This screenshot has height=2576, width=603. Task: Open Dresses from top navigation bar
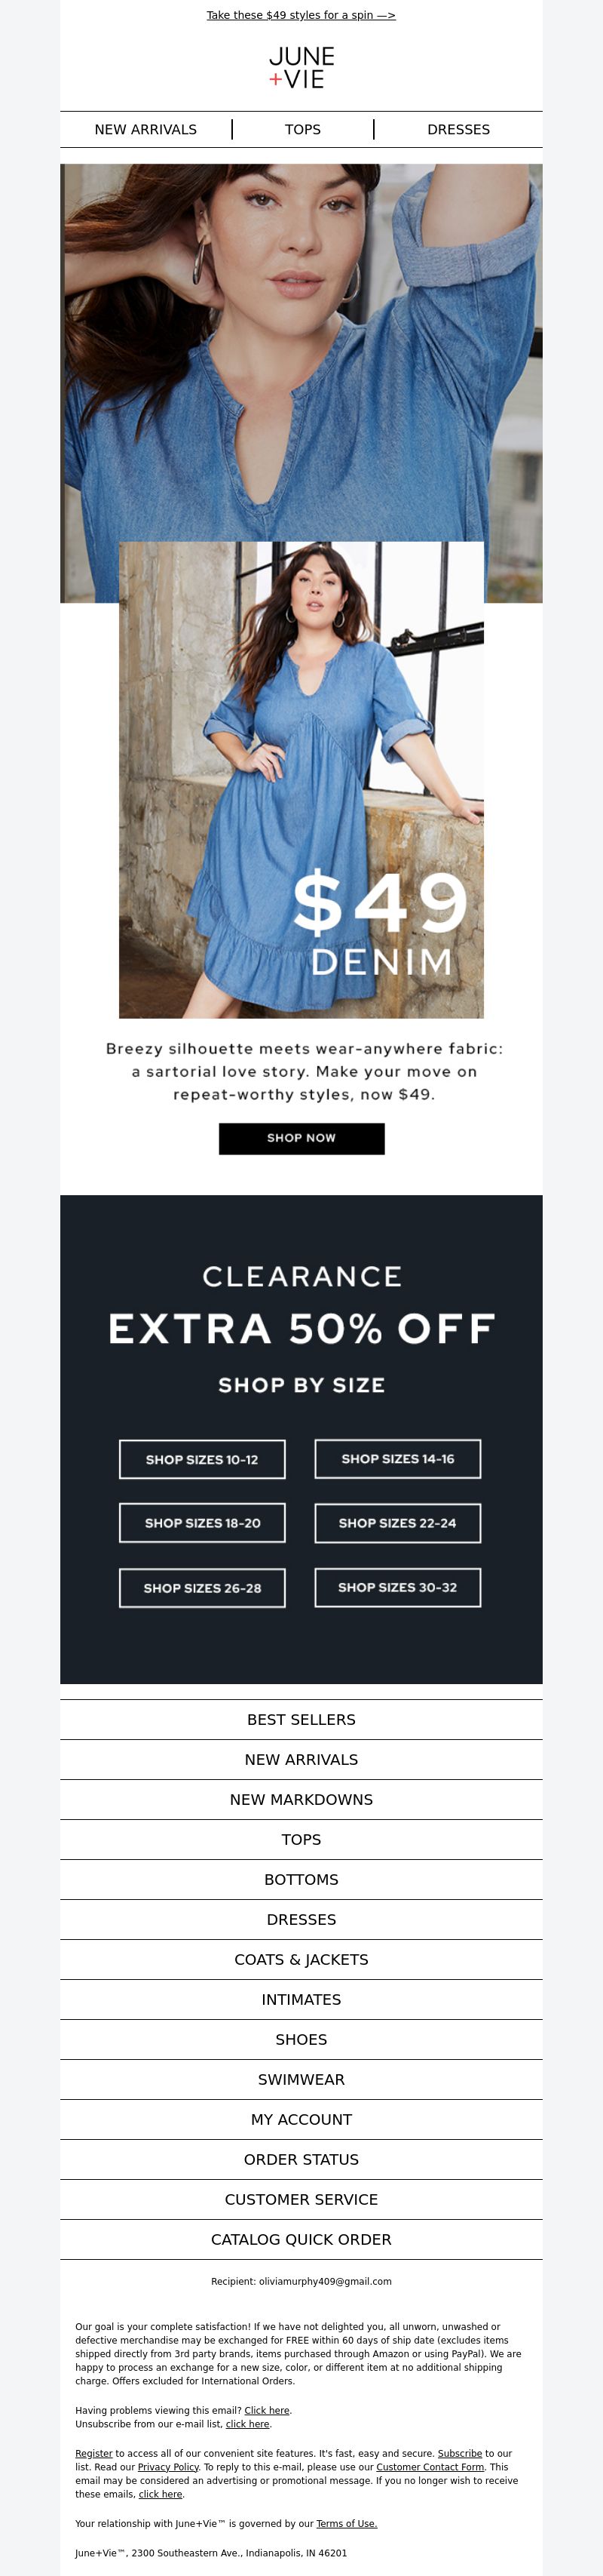(458, 130)
